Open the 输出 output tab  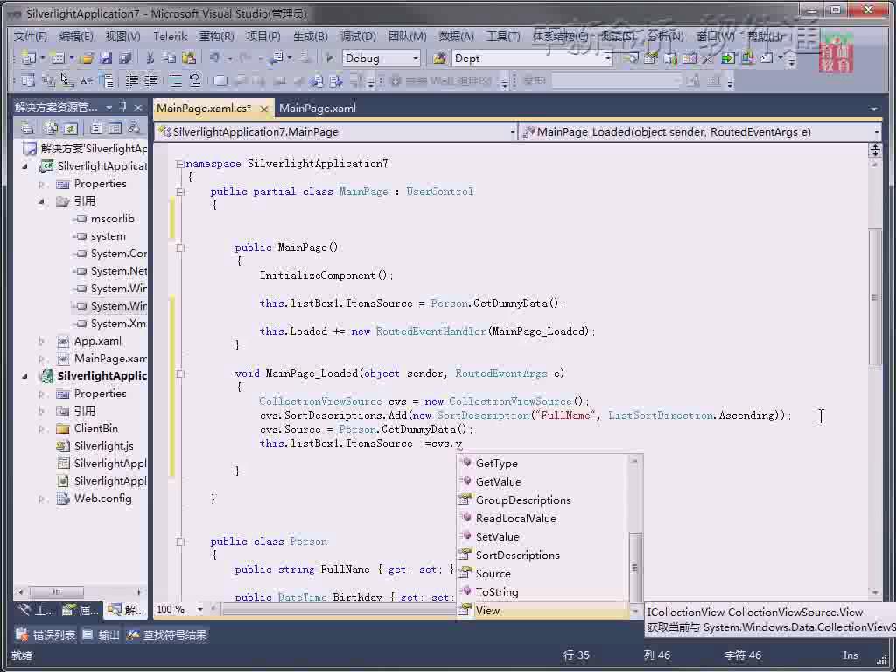click(101, 635)
